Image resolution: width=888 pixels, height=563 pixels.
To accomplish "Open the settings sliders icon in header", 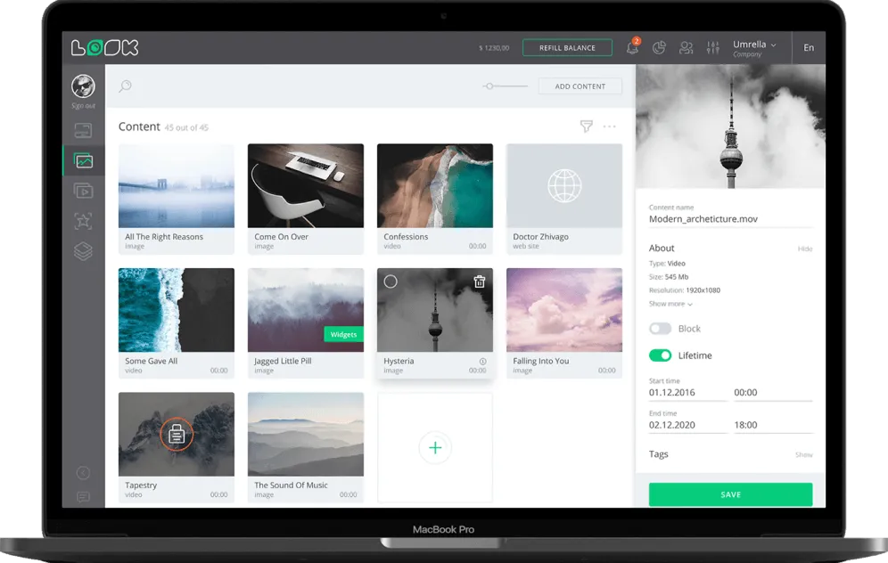I will [712, 48].
